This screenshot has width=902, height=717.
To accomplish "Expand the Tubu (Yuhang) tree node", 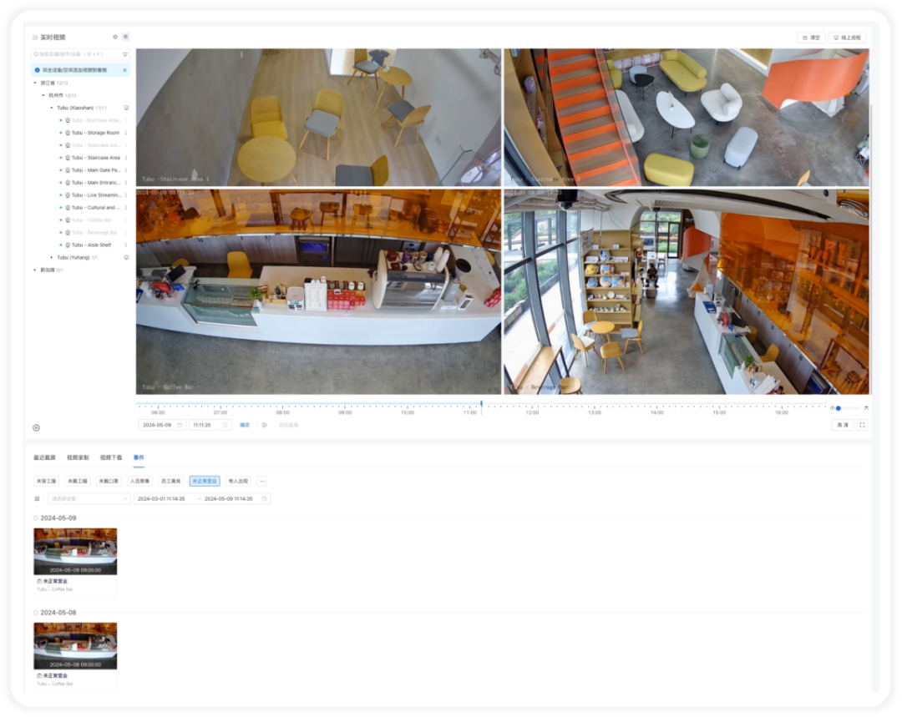I will click(x=51, y=258).
